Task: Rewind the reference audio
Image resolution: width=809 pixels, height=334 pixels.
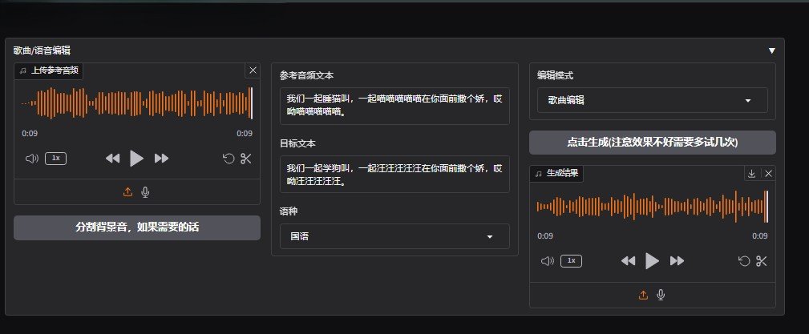Action: (112, 159)
